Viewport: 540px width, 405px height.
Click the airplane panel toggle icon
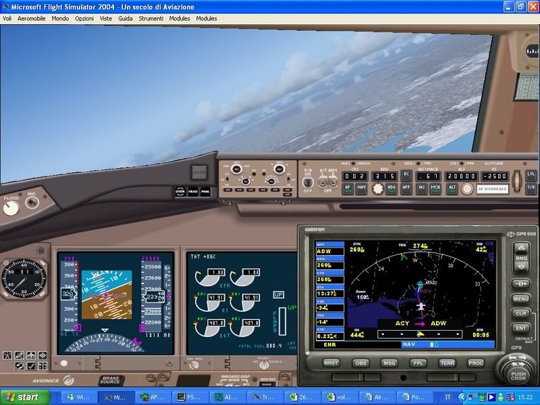click(31, 356)
